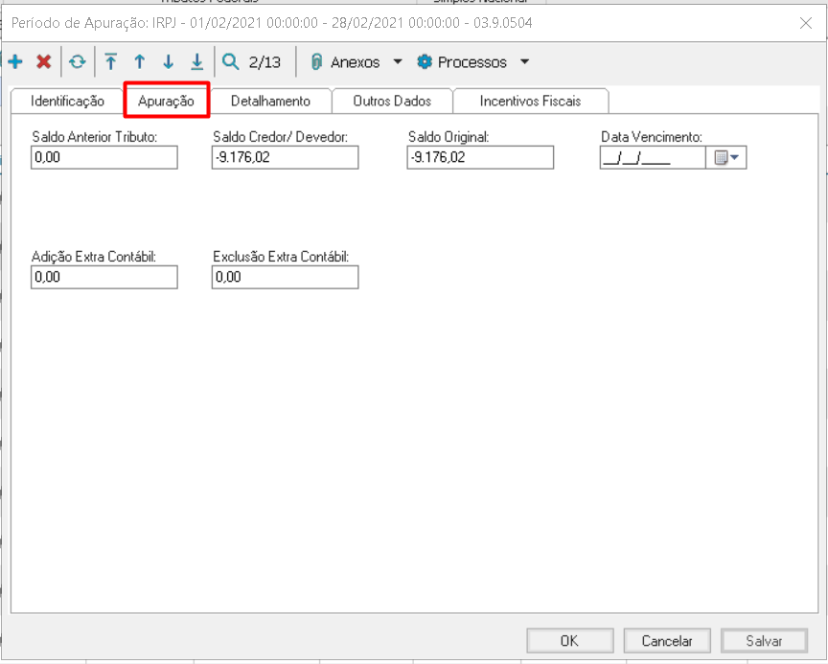Close the Período de Apuração dialog

coord(806,23)
